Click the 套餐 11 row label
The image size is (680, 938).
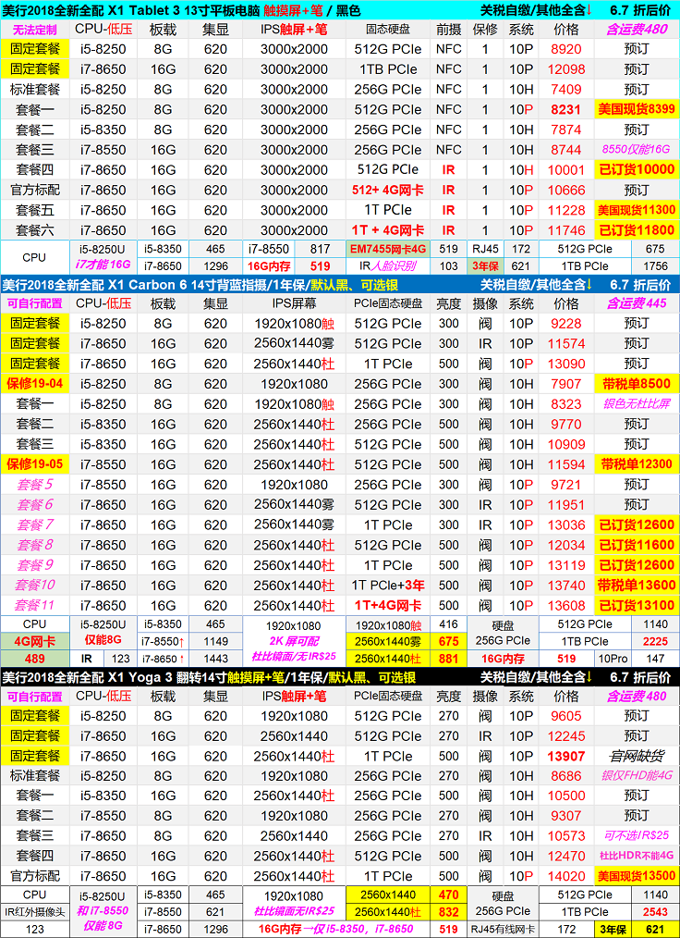(x=35, y=605)
